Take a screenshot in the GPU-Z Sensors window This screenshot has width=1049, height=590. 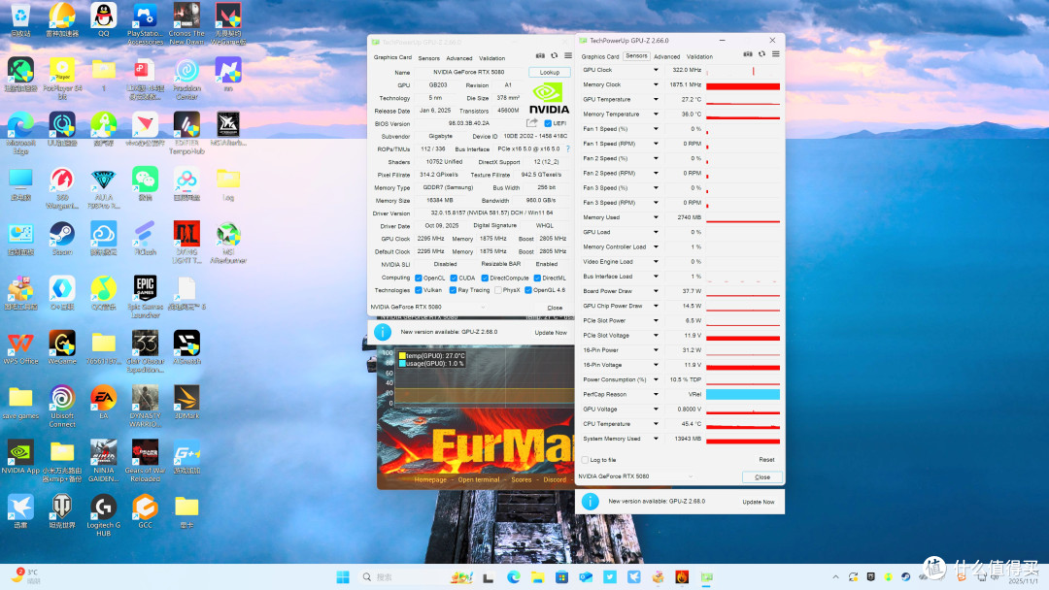(x=748, y=54)
